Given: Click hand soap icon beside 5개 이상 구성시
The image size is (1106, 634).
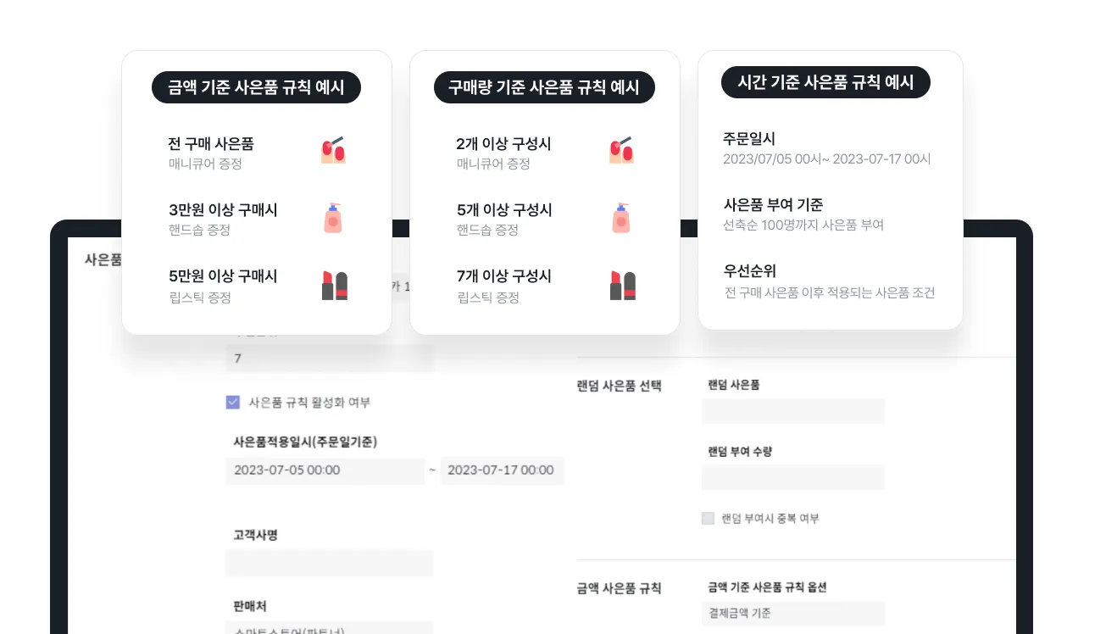Looking at the screenshot, I should (x=622, y=218).
